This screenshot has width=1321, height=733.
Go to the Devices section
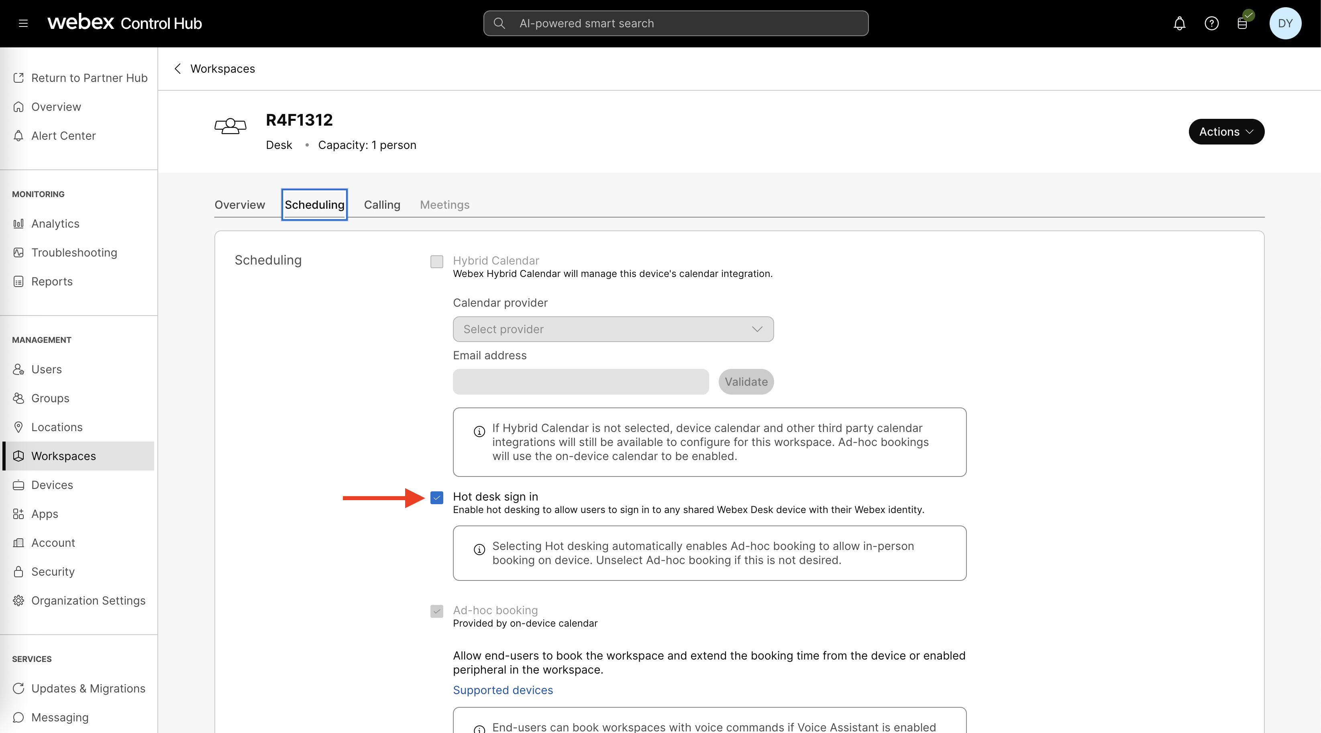[52, 485]
